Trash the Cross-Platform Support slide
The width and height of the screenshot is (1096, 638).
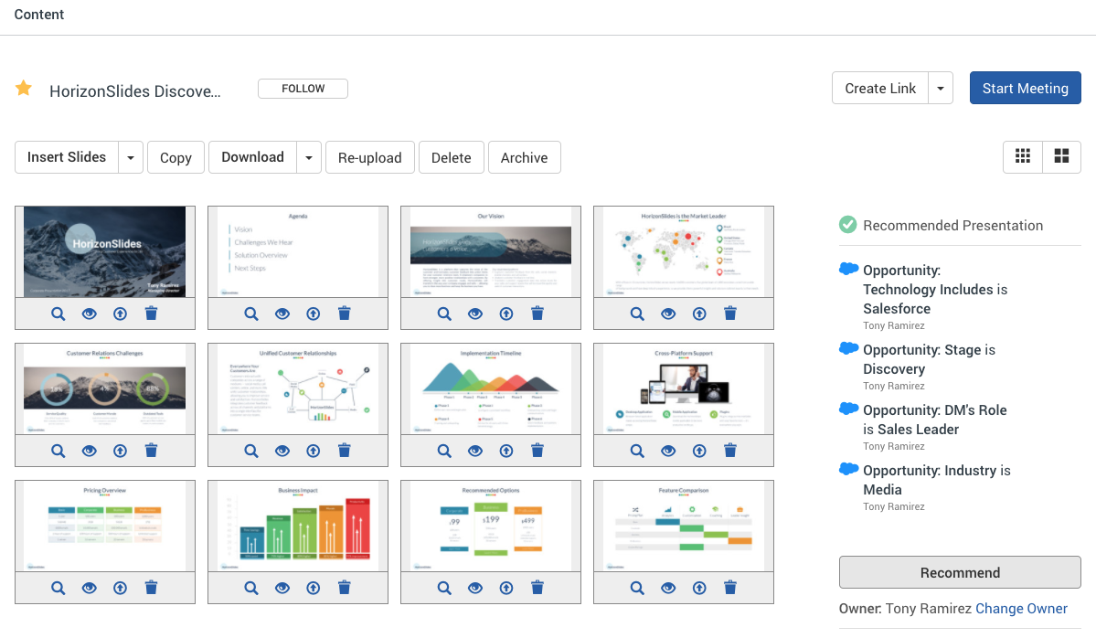tap(730, 450)
